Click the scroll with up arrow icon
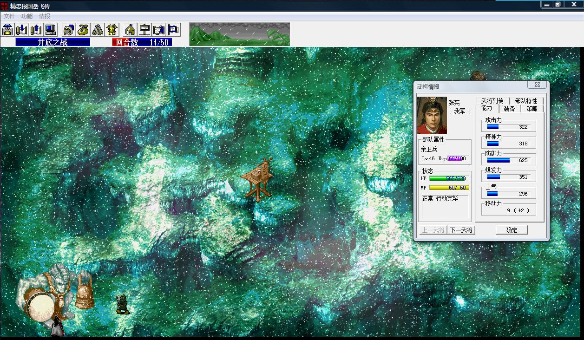The width and height of the screenshot is (584, 340). (x=36, y=30)
